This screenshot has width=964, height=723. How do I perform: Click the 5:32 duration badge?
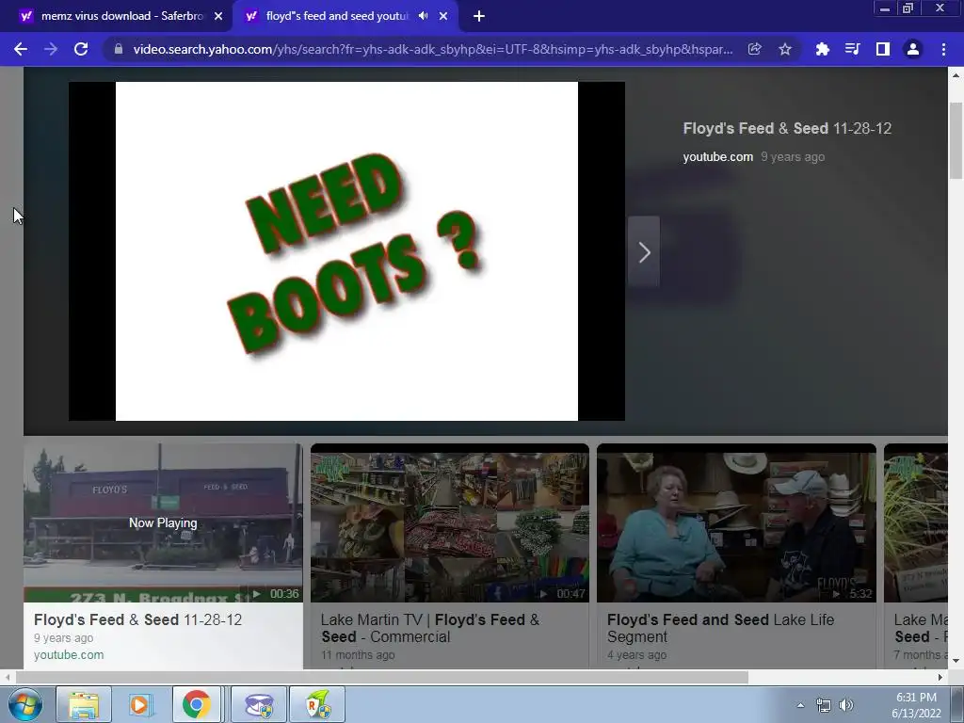tap(852, 594)
